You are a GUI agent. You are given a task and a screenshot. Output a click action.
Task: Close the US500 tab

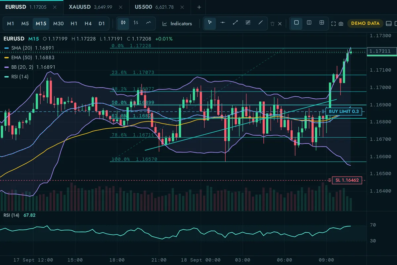coord(182,7)
